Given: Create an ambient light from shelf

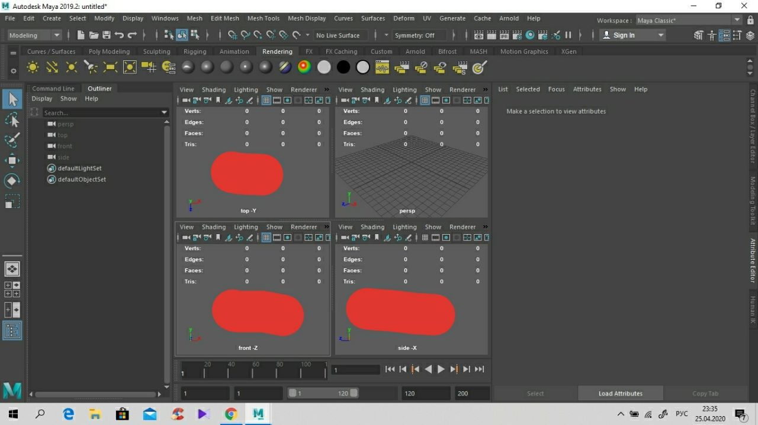Looking at the screenshot, I should point(33,67).
